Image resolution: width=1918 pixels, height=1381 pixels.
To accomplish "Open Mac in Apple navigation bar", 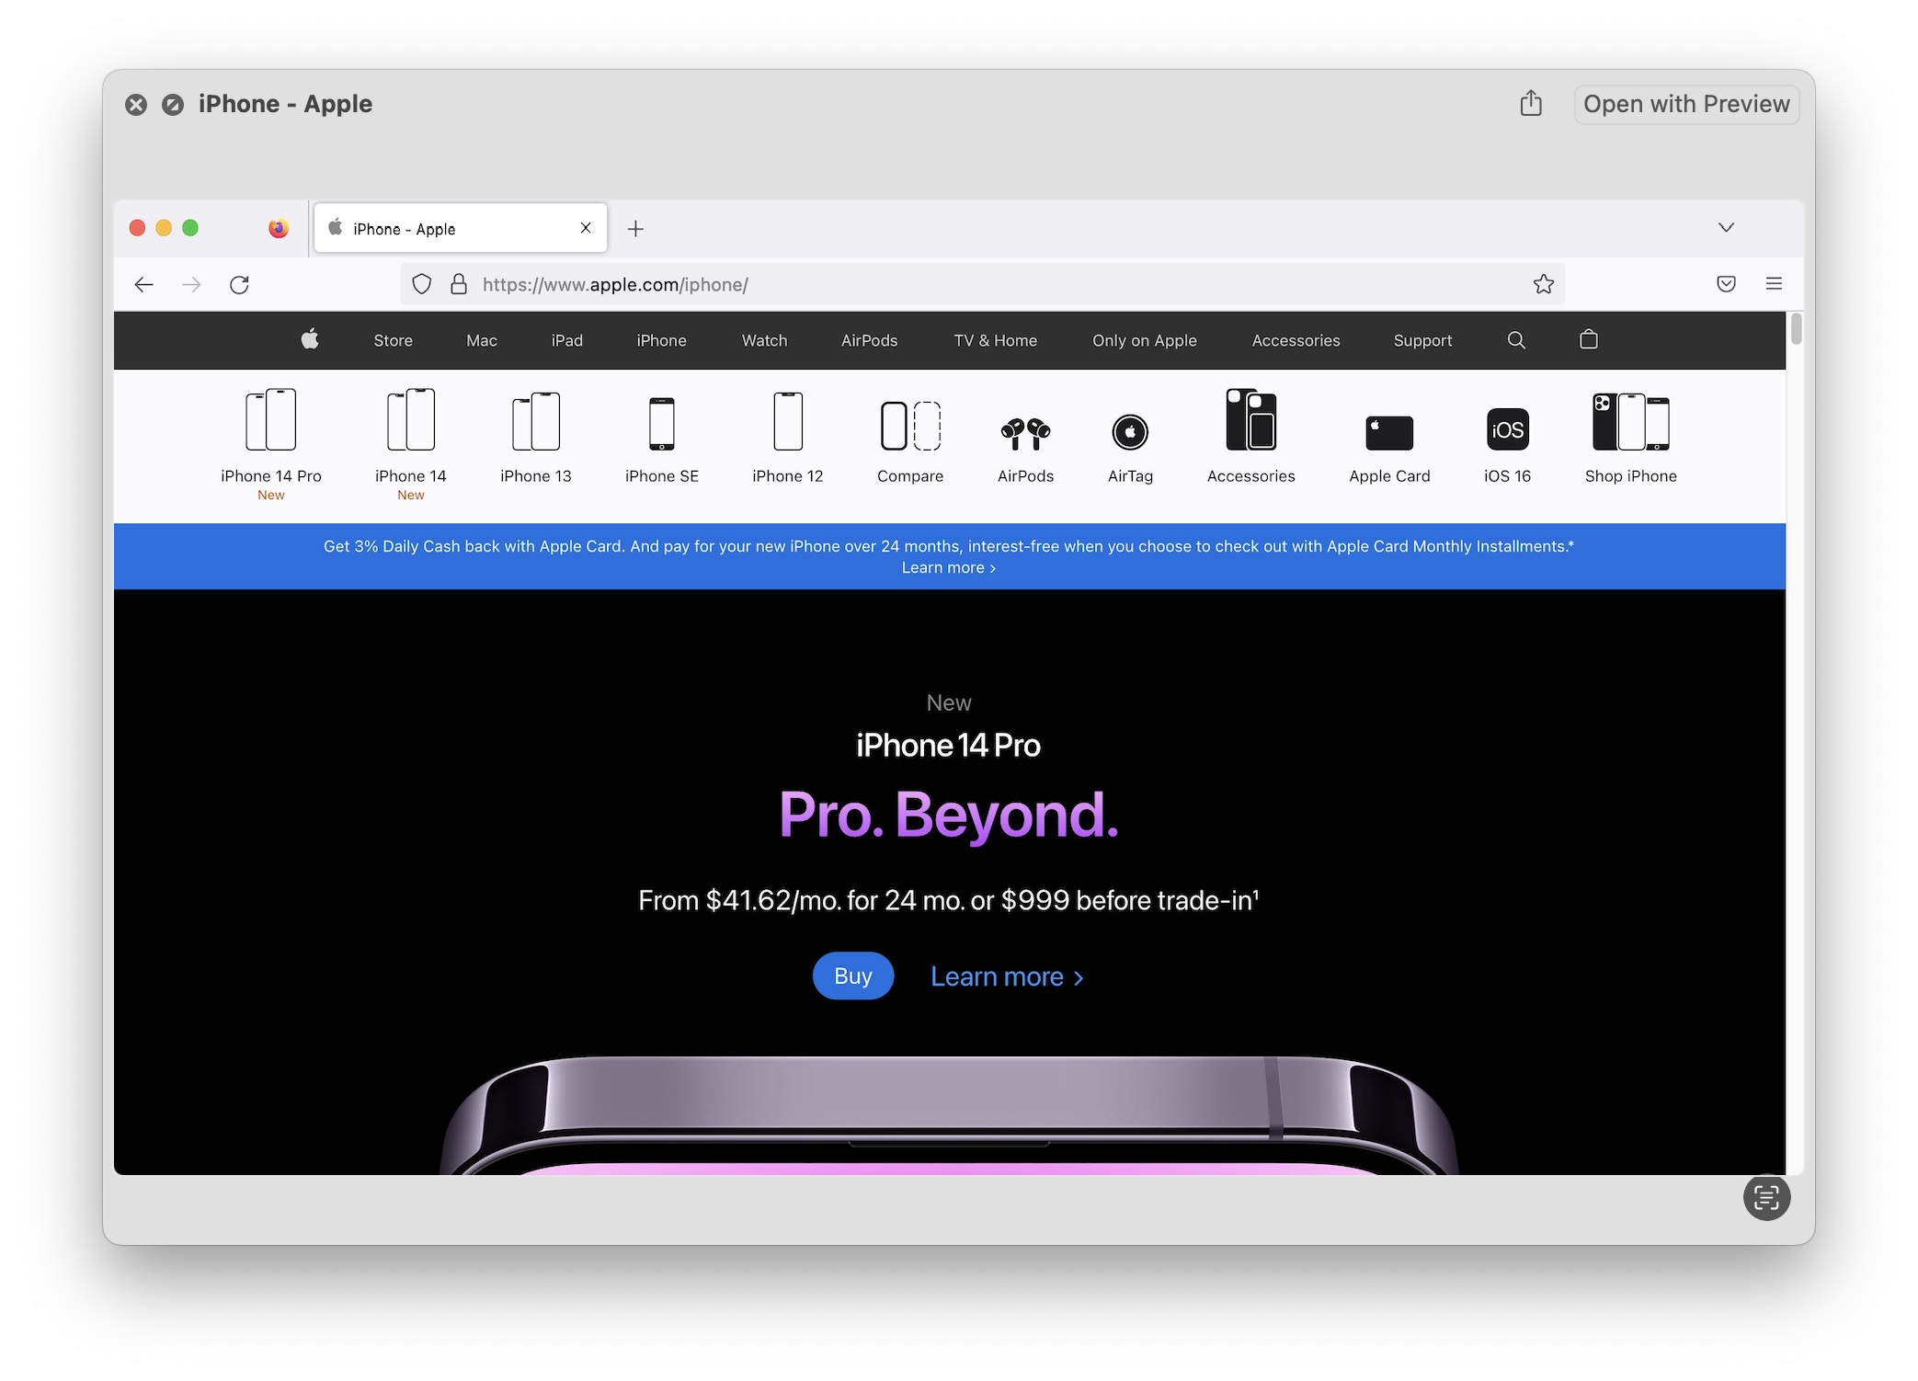I will (481, 340).
